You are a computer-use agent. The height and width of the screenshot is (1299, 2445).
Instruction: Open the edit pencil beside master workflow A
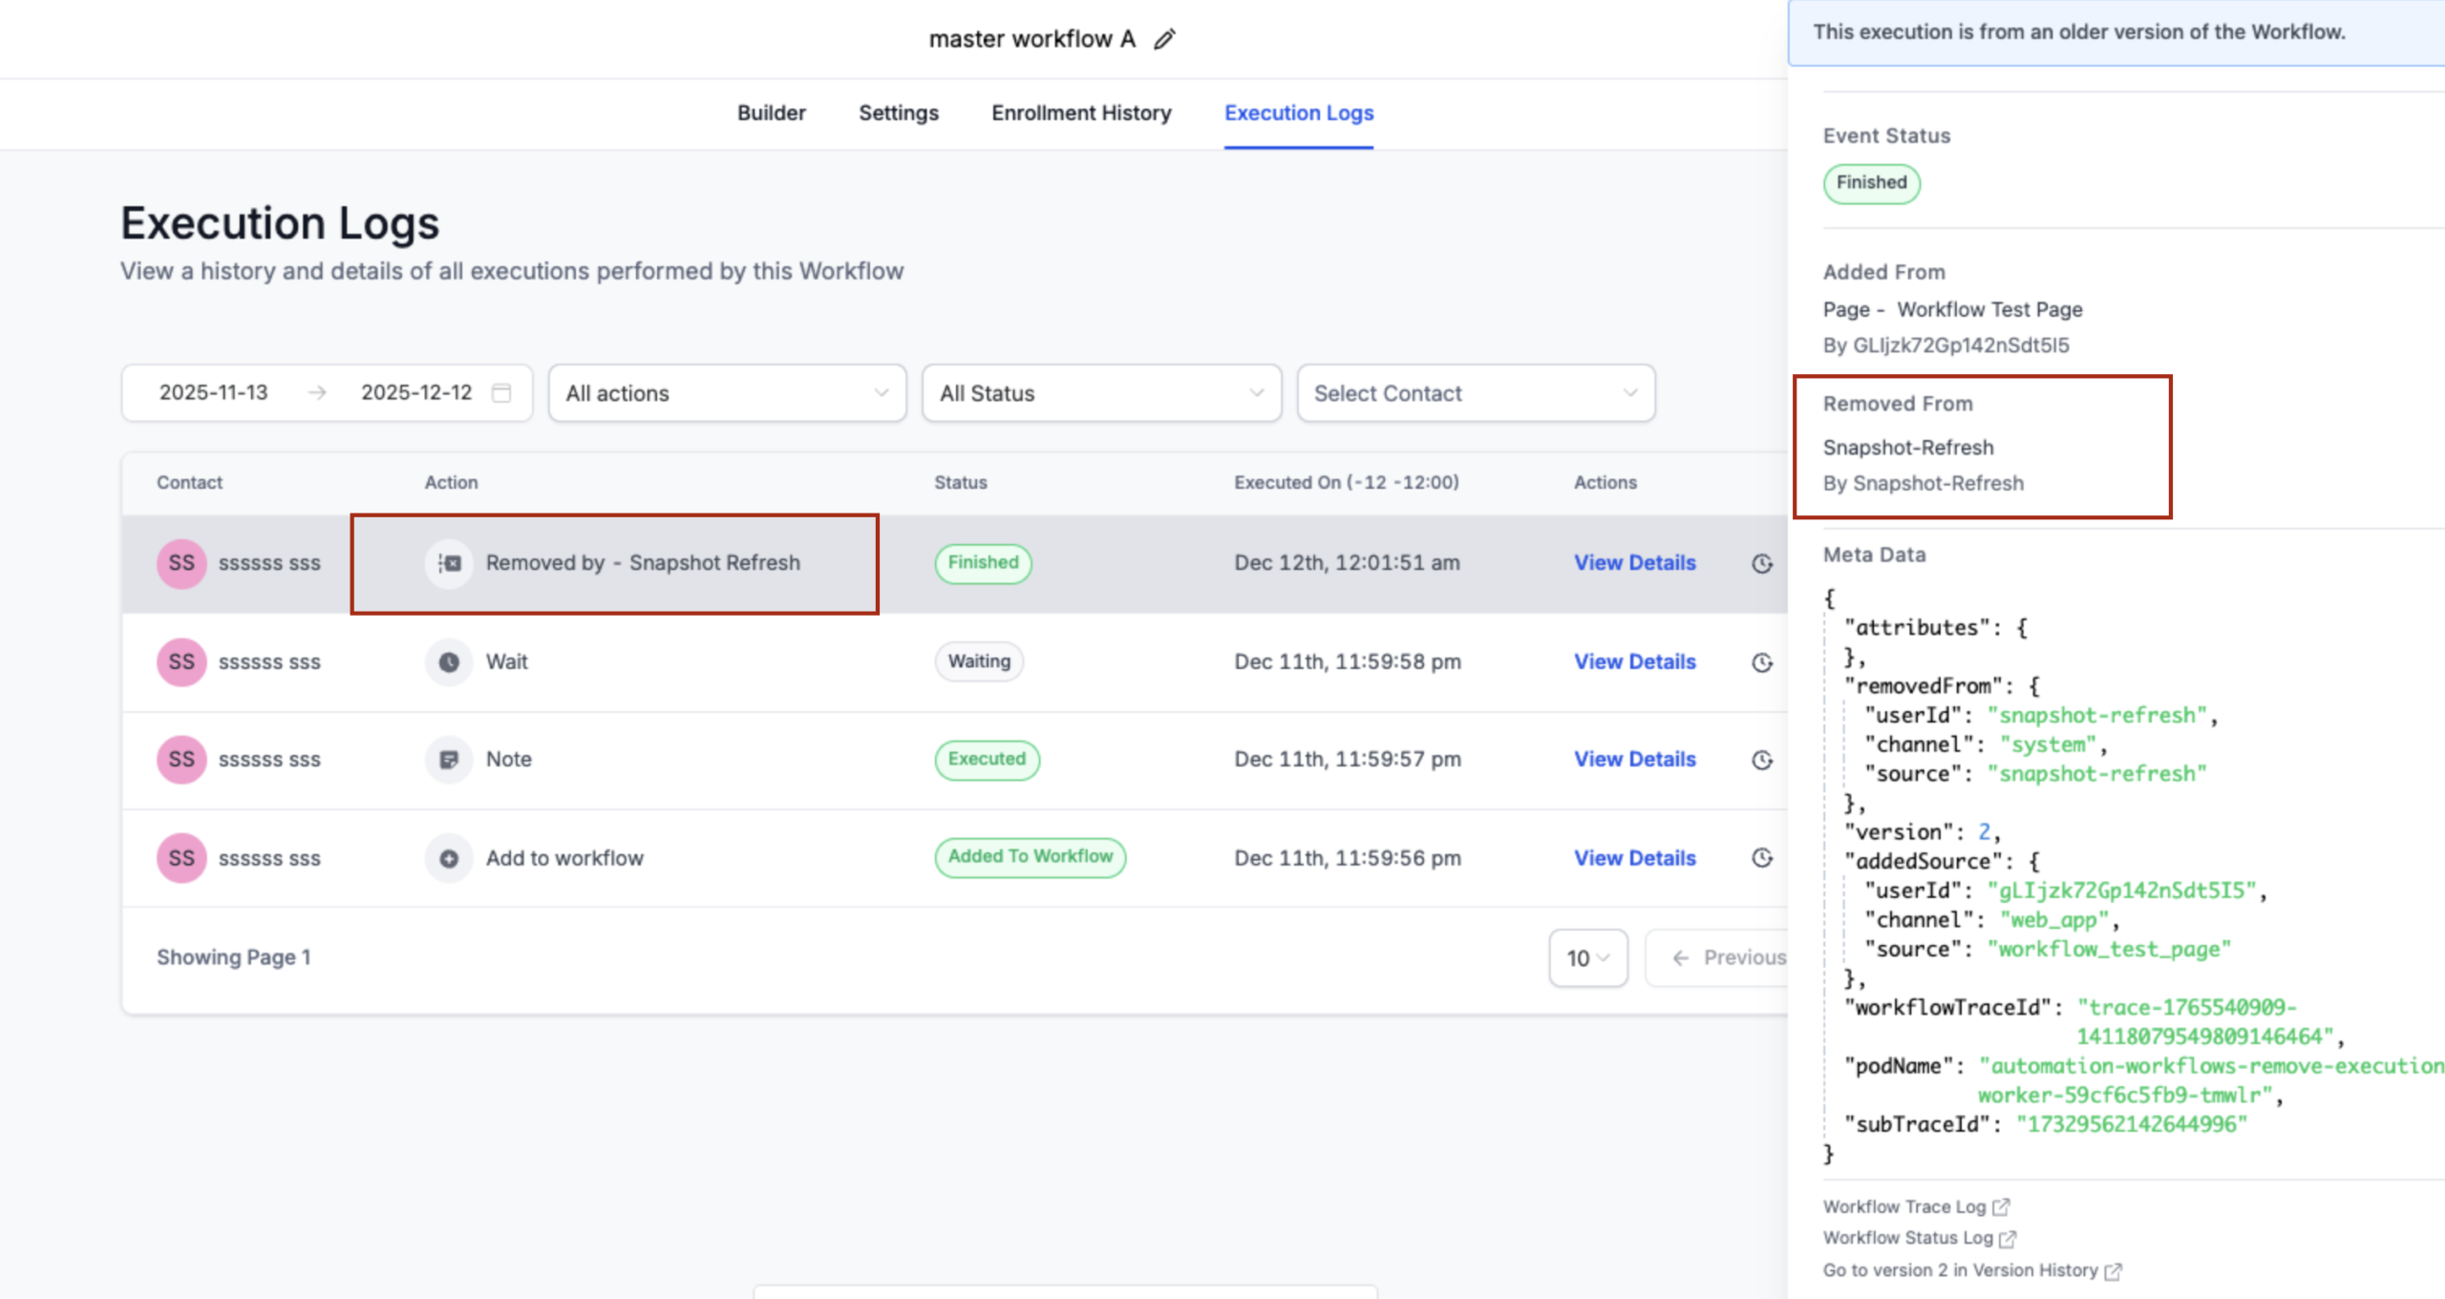coord(1164,38)
